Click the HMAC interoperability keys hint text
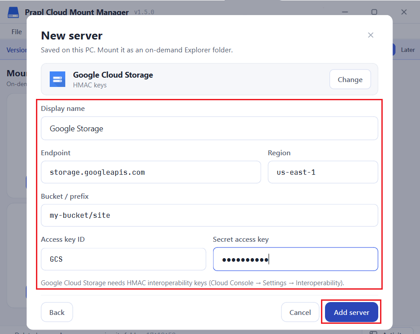Viewport: 420px width, 334px height. point(192,283)
